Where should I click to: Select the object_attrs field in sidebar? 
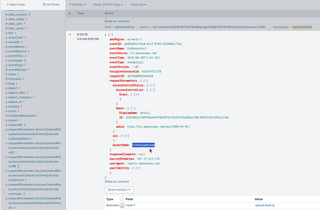pyautogui.click(x=17, y=92)
